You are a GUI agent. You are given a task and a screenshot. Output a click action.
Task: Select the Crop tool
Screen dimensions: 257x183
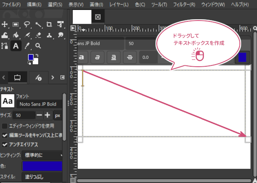49,24
